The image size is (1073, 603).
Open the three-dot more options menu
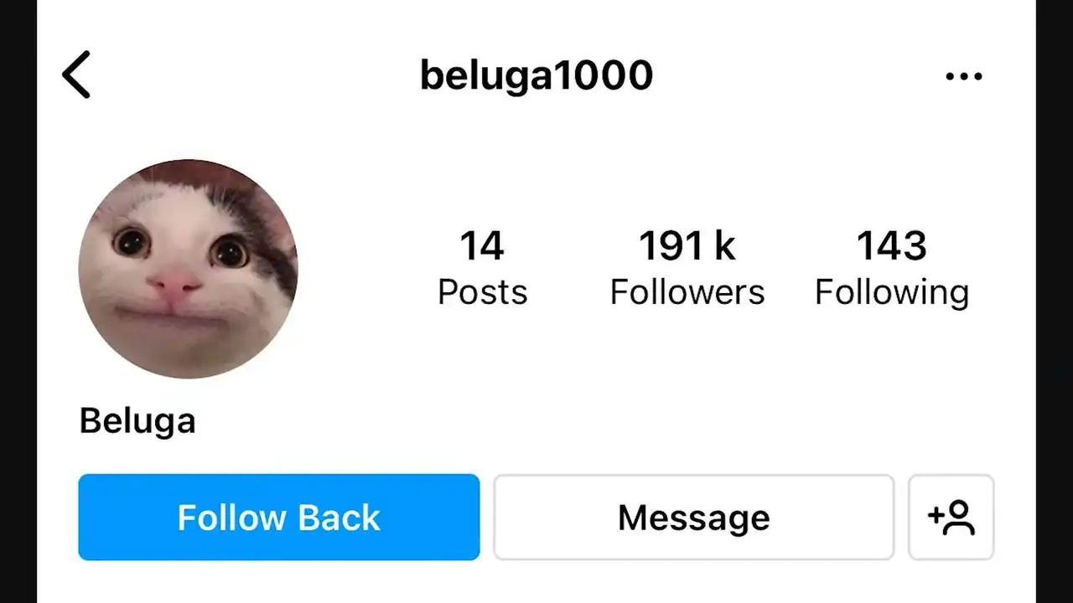tap(963, 76)
